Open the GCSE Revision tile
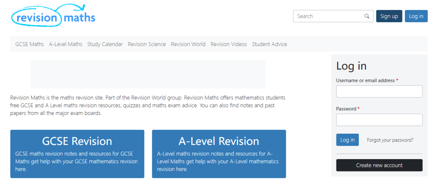The width and height of the screenshot is (430, 181). click(x=77, y=154)
